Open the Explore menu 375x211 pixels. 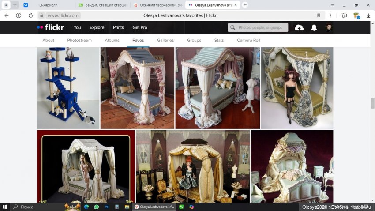coord(97,27)
